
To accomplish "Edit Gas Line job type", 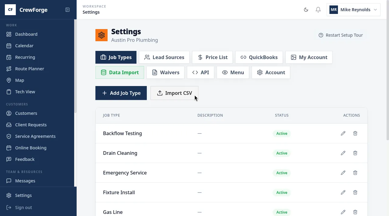I will (x=343, y=212).
